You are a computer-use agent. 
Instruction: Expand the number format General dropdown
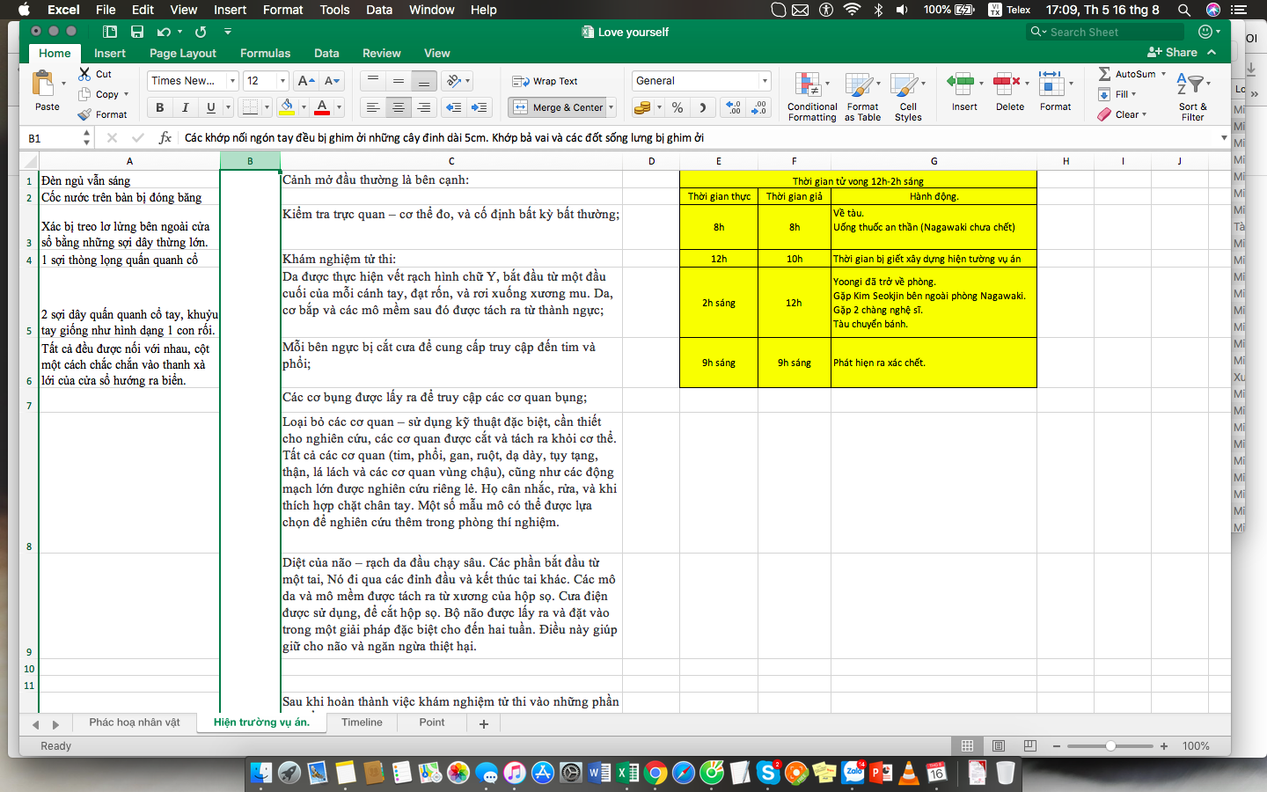pos(765,81)
